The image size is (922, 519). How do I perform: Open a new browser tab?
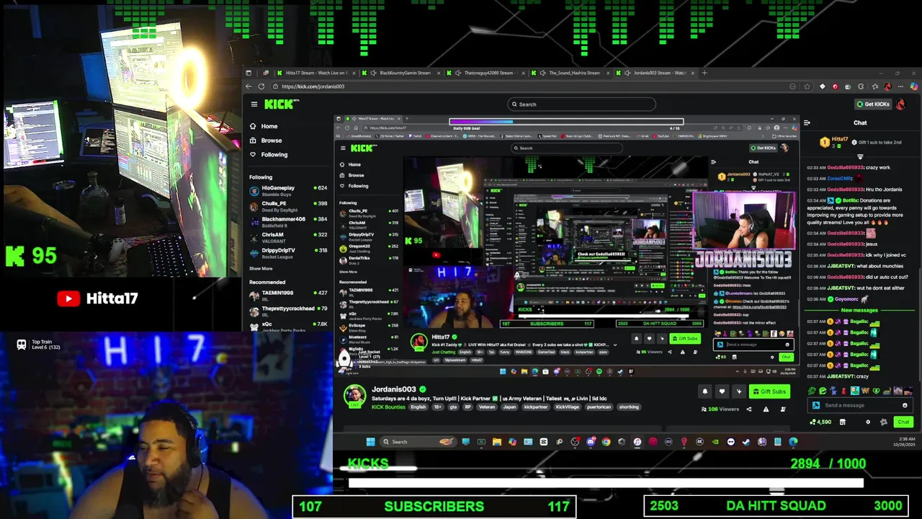(704, 73)
